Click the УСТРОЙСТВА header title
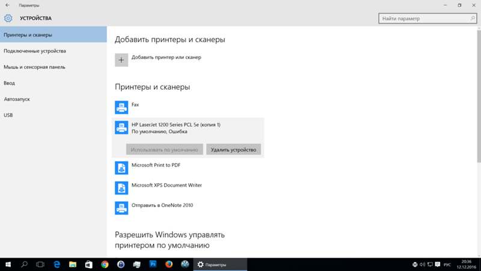The height and width of the screenshot is (271, 481). 35,18
